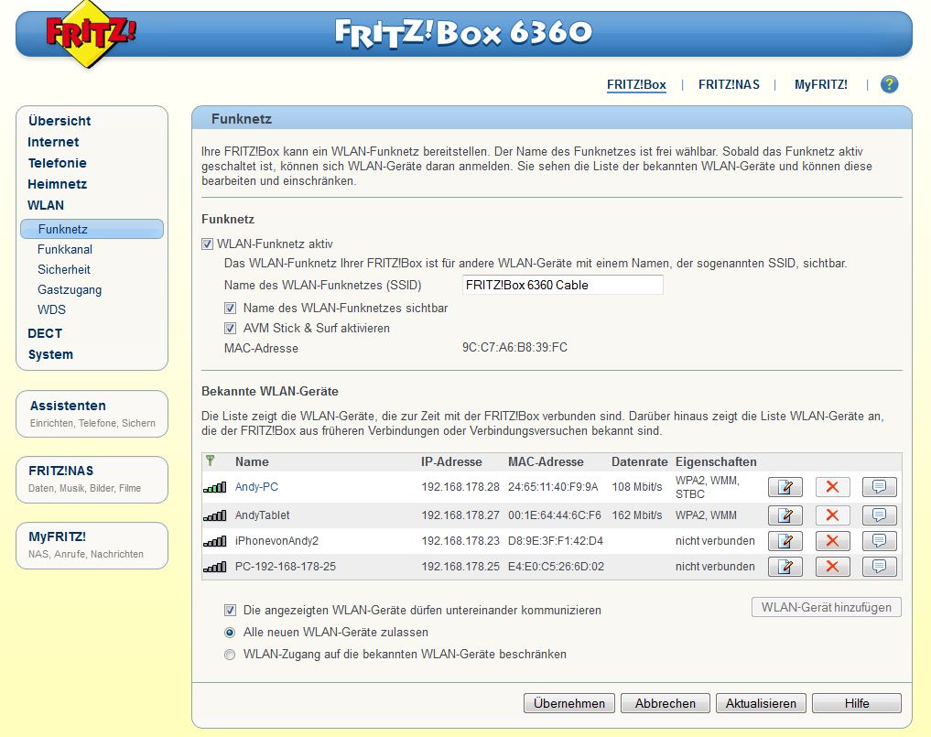Expand the DECT menu section
The image size is (931, 737).
pyautogui.click(x=45, y=333)
